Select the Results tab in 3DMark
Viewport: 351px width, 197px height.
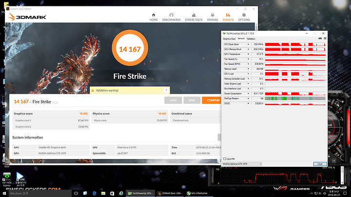228,17
